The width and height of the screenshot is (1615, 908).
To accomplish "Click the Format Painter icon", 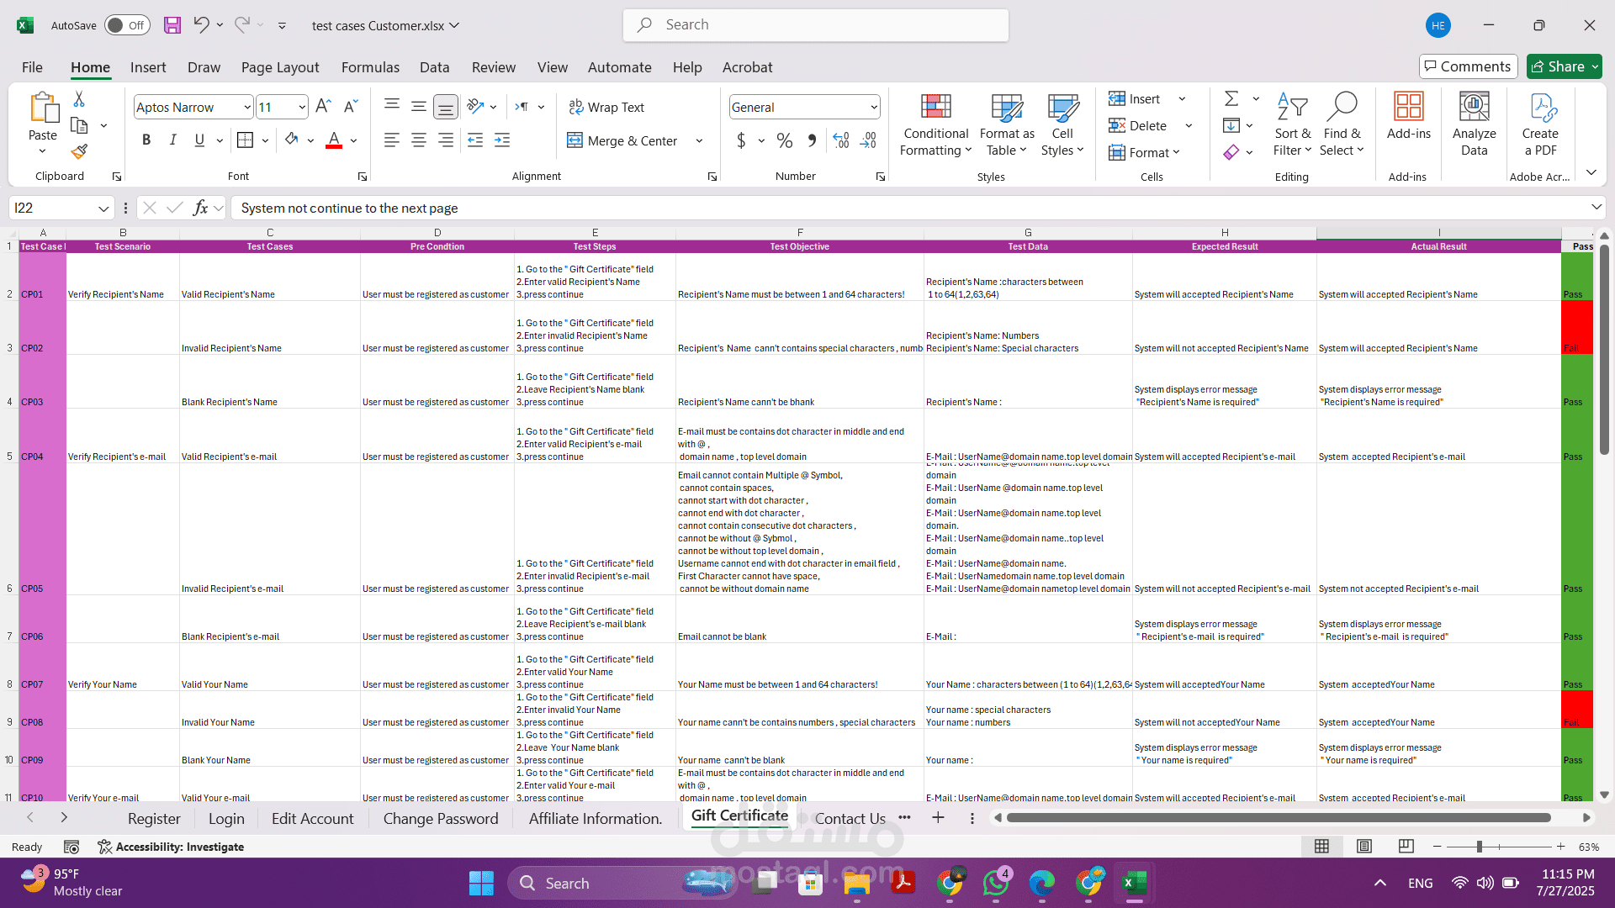I will pos(79,152).
